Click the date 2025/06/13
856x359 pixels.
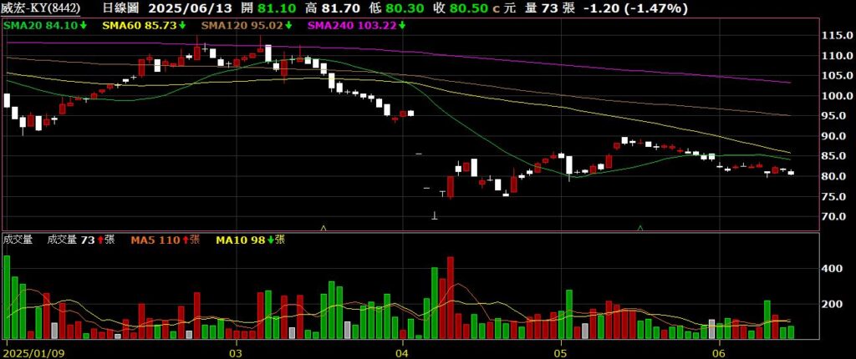point(190,8)
